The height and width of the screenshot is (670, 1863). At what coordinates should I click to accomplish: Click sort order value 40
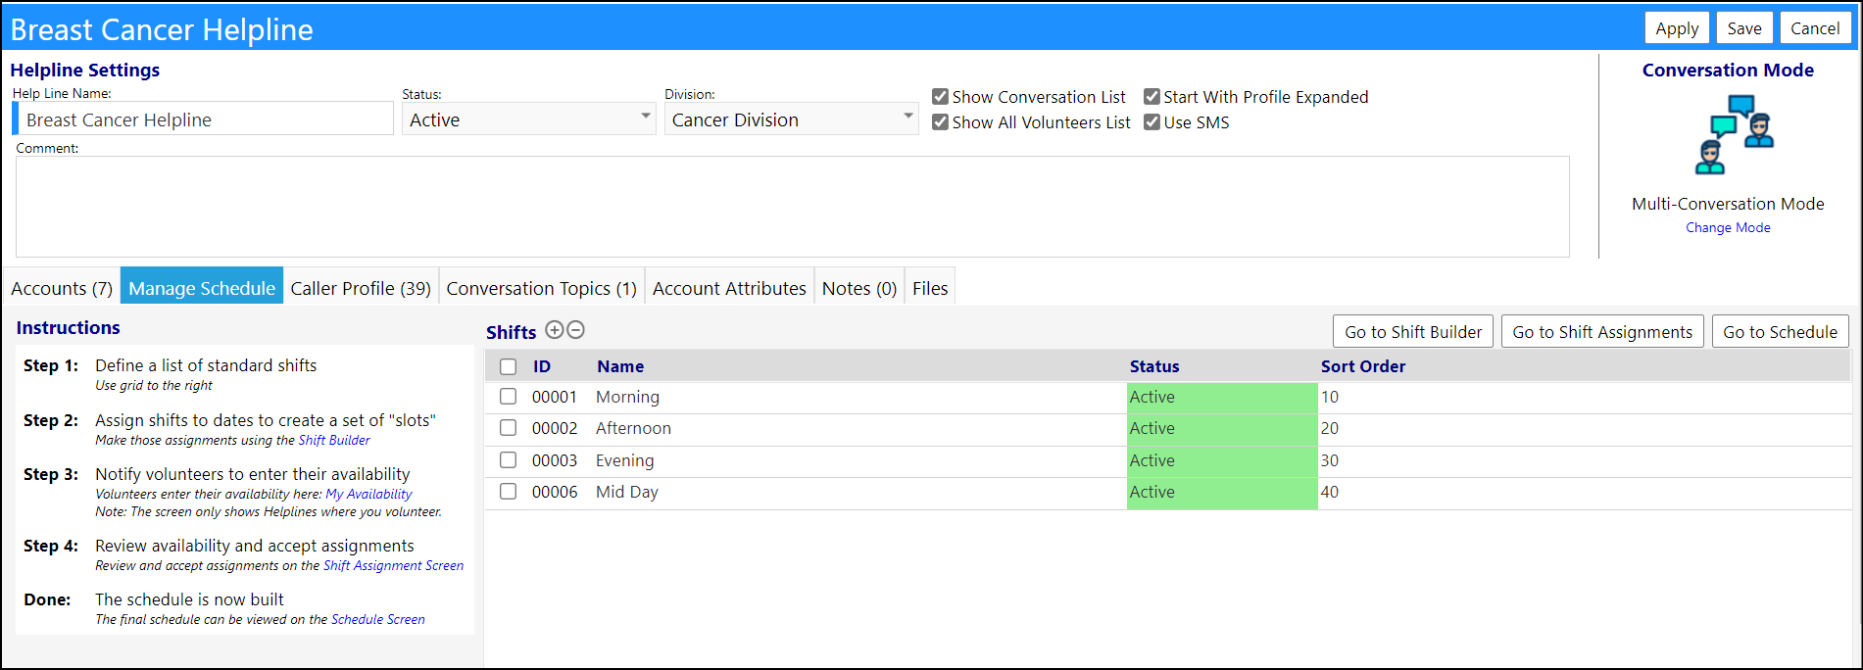coord(1330,492)
